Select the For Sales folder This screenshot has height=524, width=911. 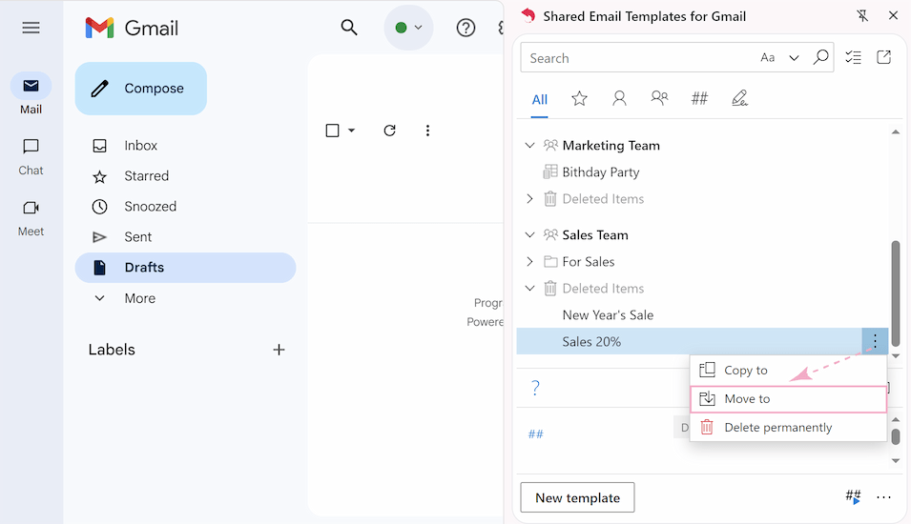click(x=588, y=262)
